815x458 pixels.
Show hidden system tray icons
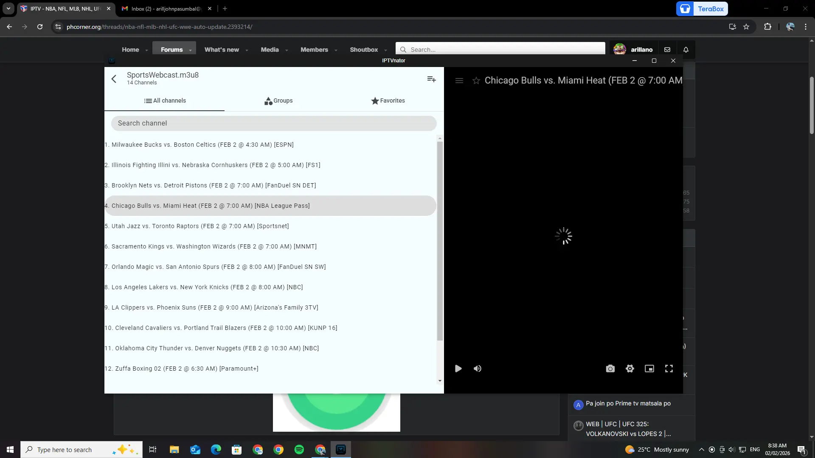coord(701,450)
